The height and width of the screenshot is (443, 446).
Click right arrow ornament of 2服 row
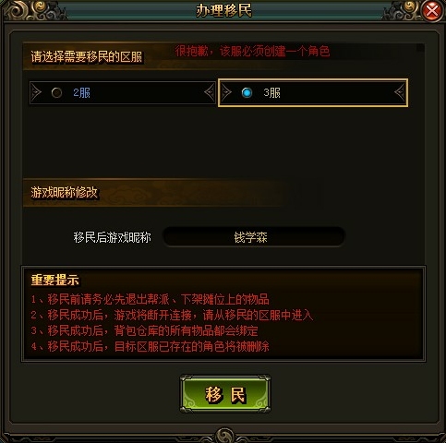(x=210, y=92)
